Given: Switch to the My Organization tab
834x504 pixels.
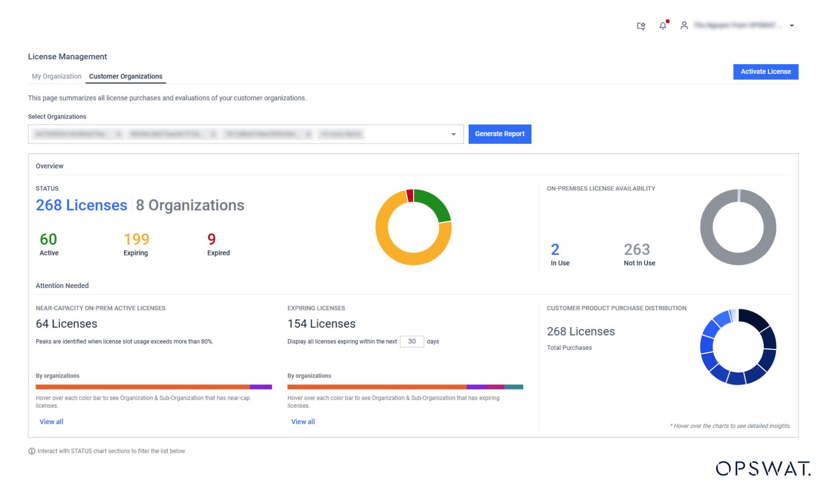Looking at the screenshot, I should pos(56,76).
